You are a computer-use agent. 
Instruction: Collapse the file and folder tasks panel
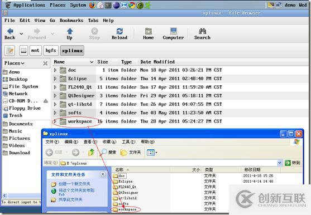(x=103, y=174)
